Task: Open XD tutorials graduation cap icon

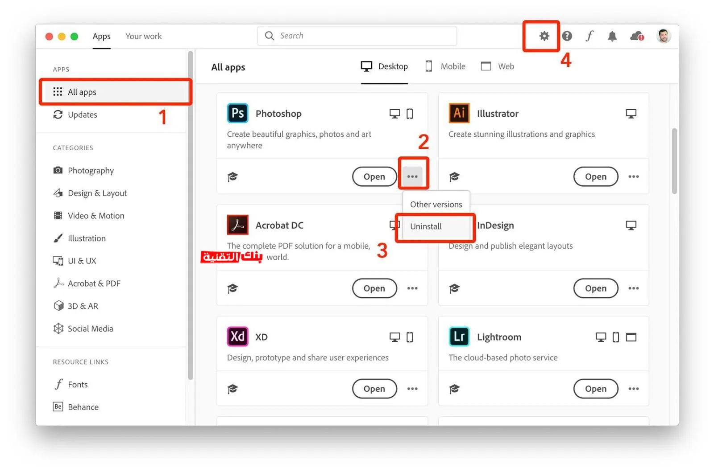Action: coord(232,389)
